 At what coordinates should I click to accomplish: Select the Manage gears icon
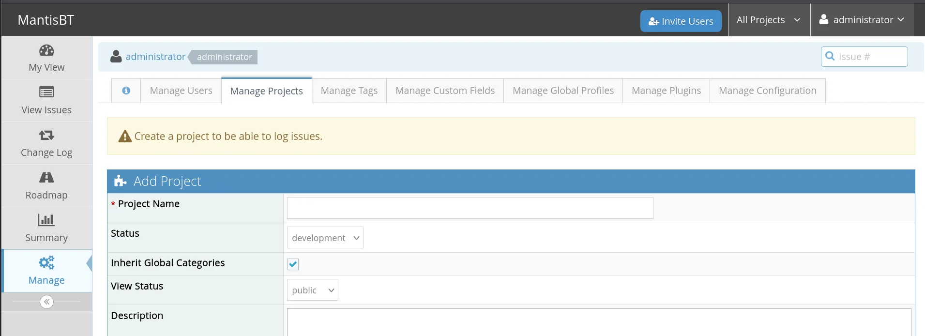(x=46, y=262)
